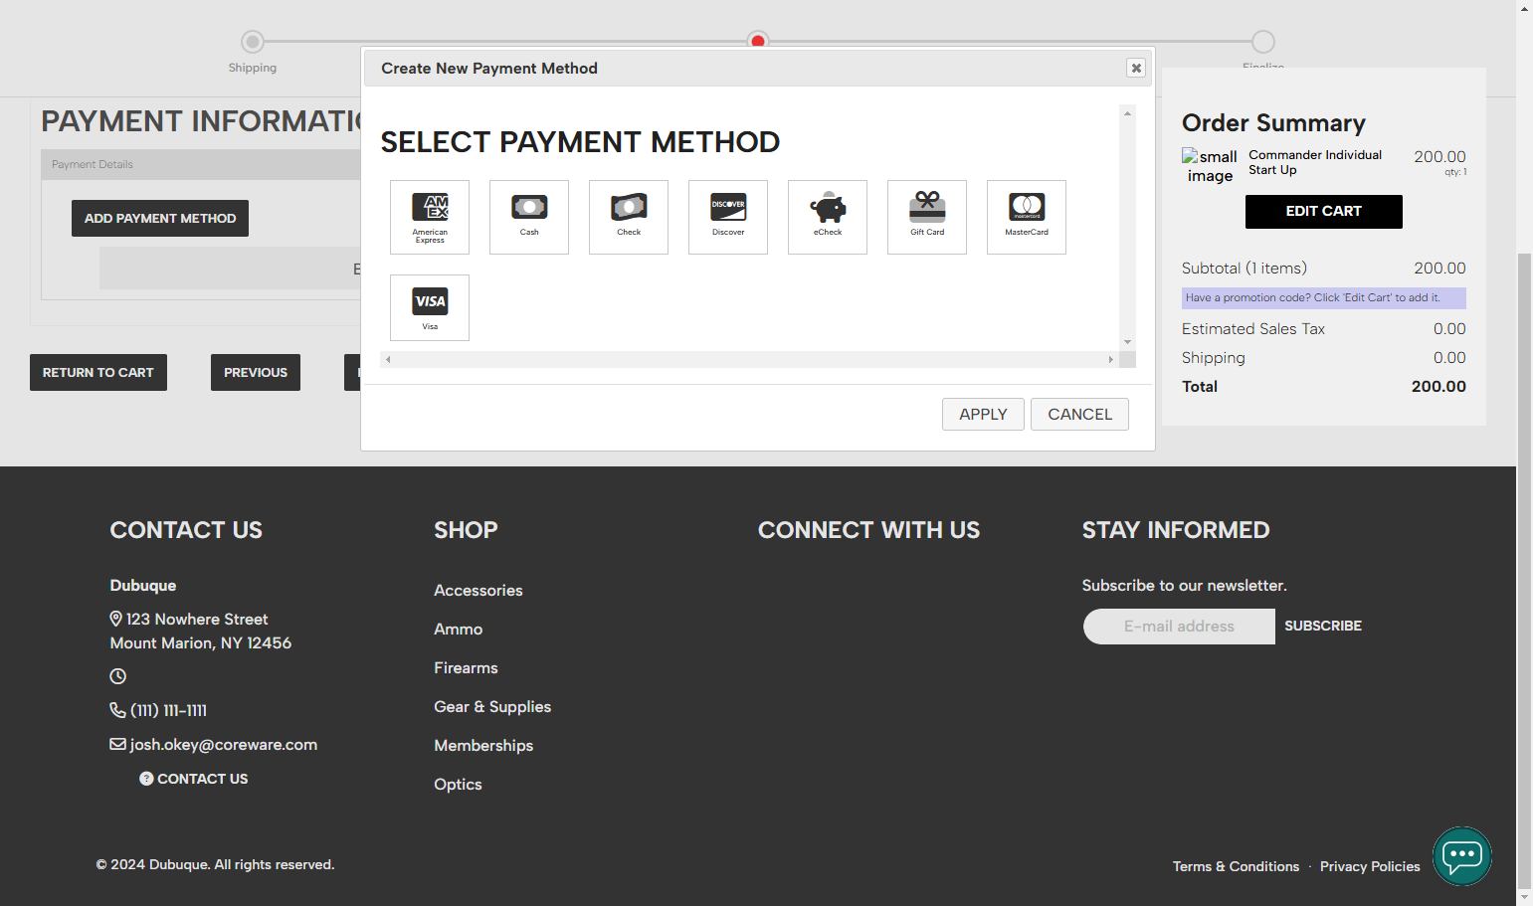1533x906 pixels.
Task: Go back with the Previous button
Action: [256, 372]
